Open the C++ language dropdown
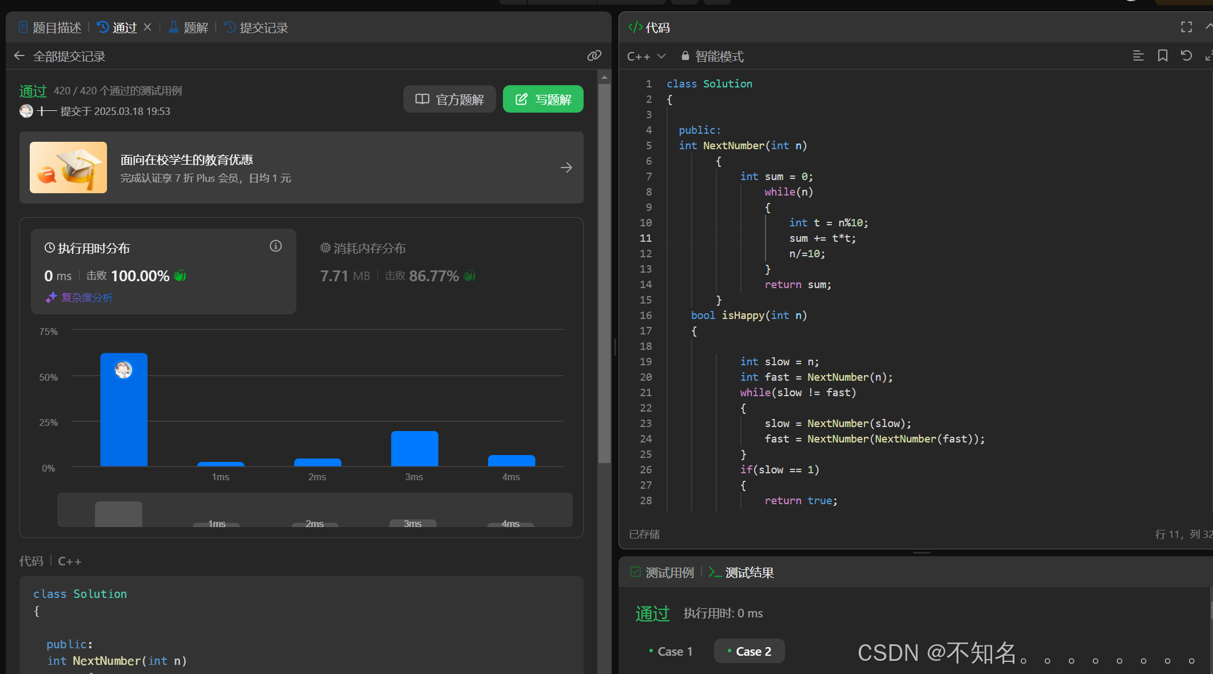Viewport: 1213px width, 674px height. (x=647, y=56)
